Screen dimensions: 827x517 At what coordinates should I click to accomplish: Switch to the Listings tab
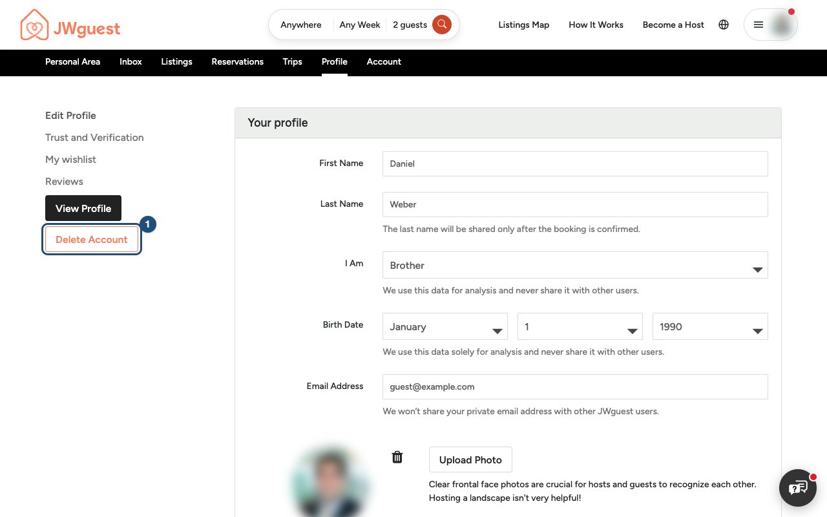pyautogui.click(x=176, y=62)
